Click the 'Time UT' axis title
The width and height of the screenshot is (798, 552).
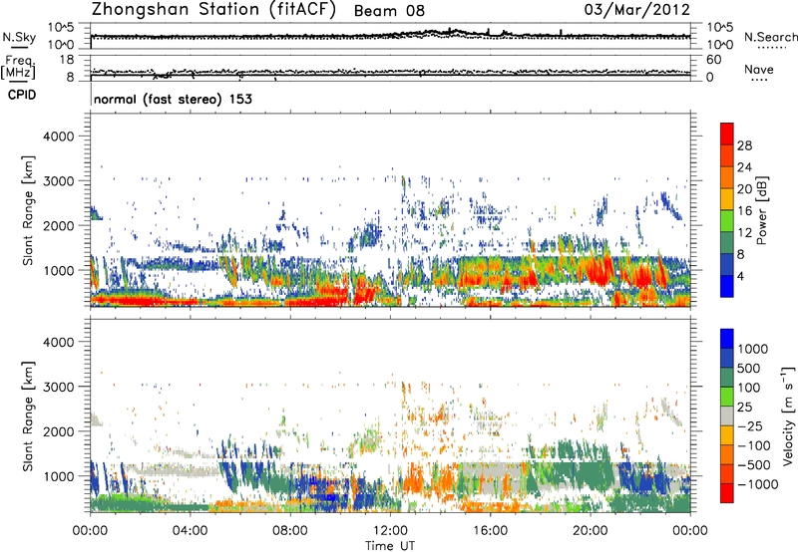[390, 546]
